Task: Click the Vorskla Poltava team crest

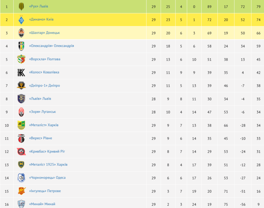Action: pos(21,59)
